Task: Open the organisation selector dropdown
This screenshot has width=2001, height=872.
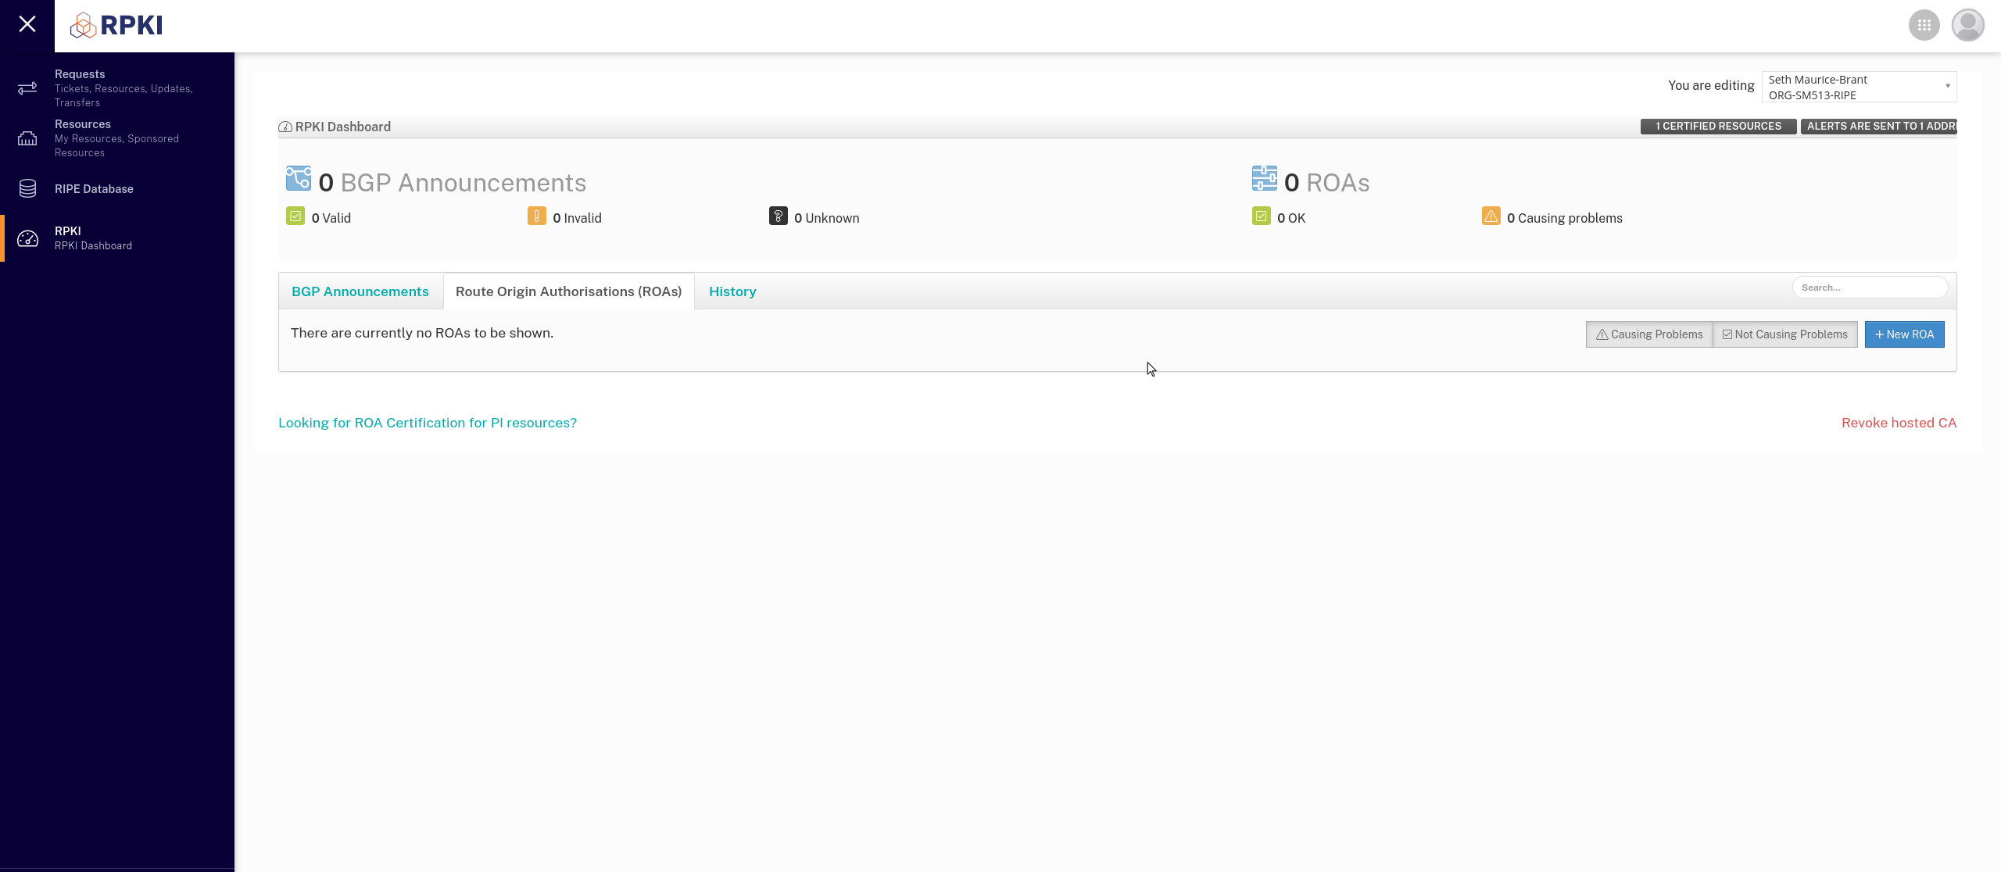Action: 1858,87
